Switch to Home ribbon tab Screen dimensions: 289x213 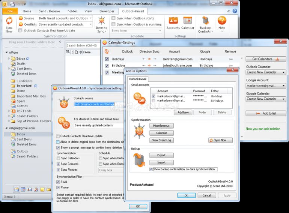coord(27,11)
